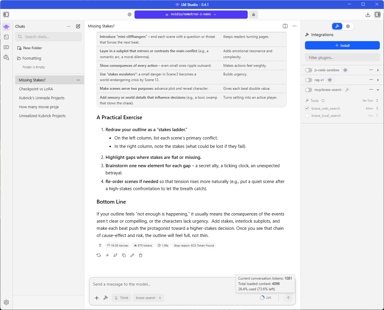
Task: Select the Unrealized Kubrick Projects chat
Action: (x=42, y=116)
